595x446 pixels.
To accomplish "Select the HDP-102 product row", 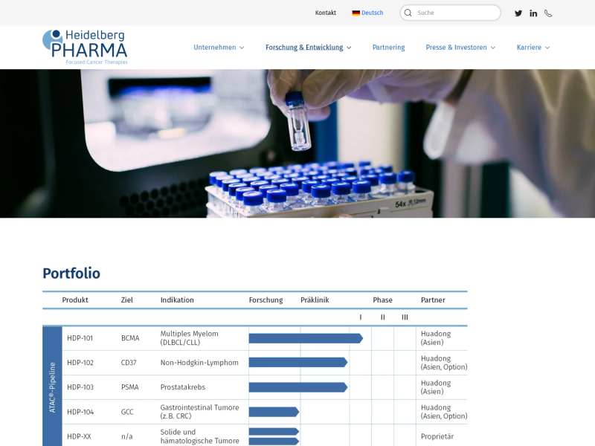I will click(255, 363).
